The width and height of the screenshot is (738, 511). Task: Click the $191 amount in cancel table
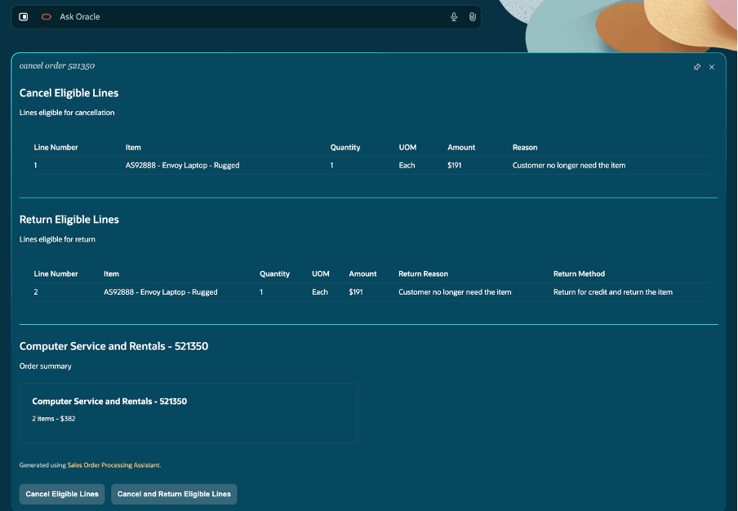point(454,165)
